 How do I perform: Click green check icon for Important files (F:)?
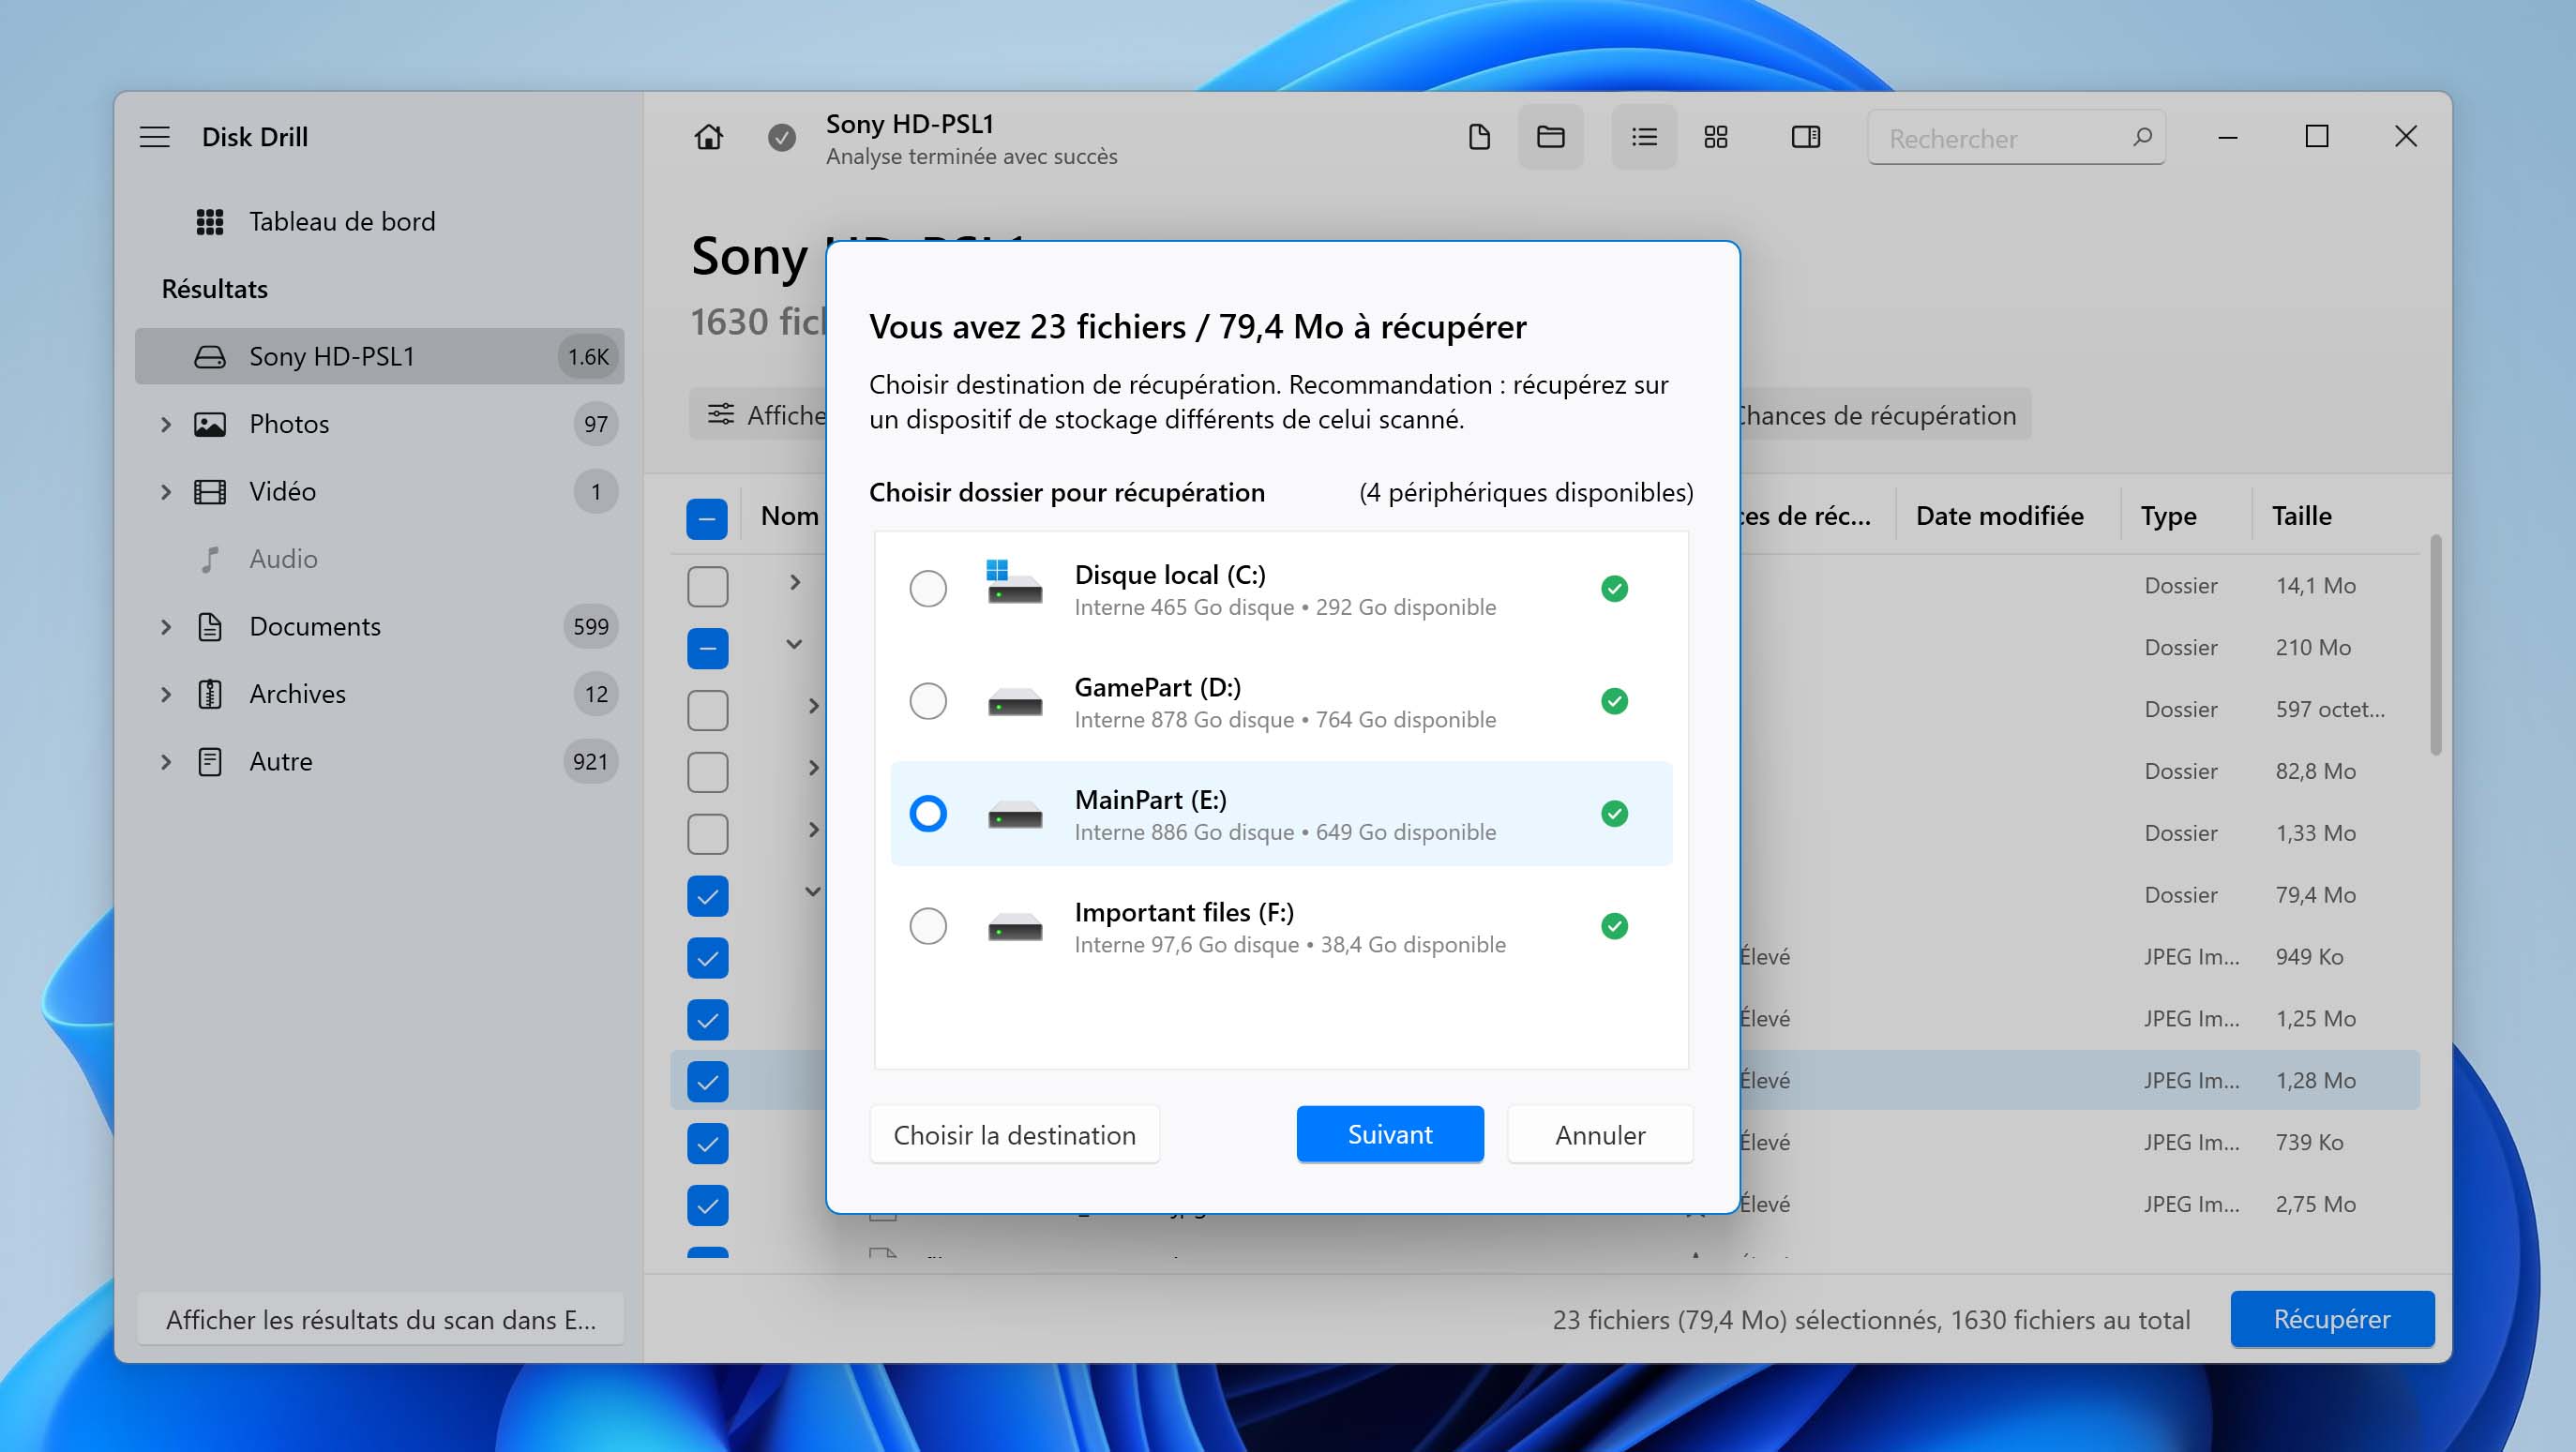(1614, 926)
